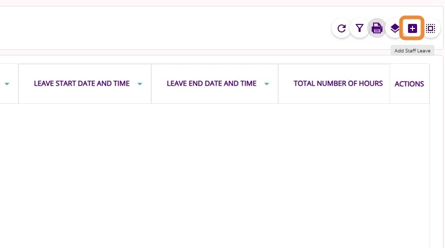This screenshot has height=248, width=445.
Task: Open the filter funnel options
Action: coord(360,28)
